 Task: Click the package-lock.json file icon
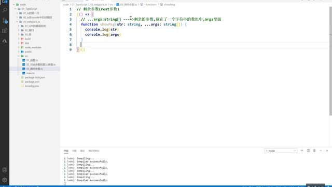click(x=22, y=77)
